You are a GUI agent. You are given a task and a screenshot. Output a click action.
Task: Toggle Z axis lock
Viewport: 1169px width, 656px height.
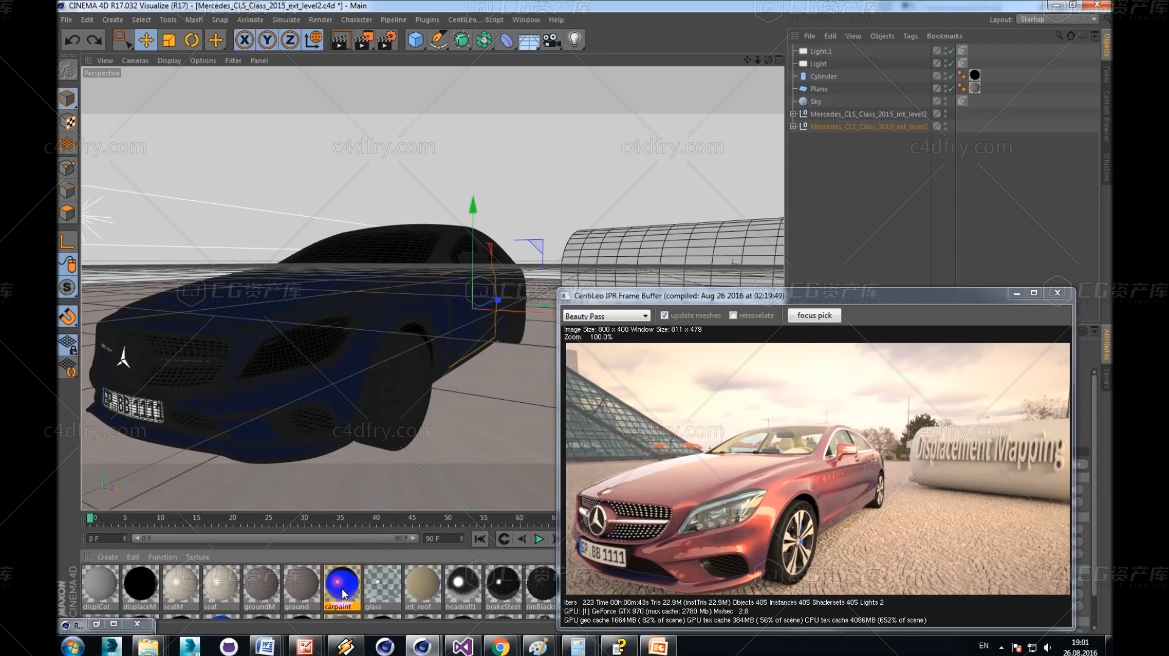tap(290, 40)
